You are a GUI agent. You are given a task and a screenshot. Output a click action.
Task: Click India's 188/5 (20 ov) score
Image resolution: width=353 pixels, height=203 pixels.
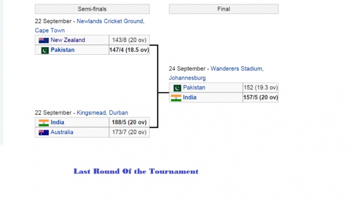(129, 122)
